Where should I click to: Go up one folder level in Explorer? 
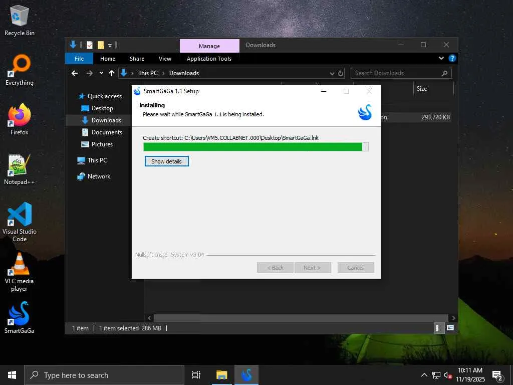click(112, 73)
